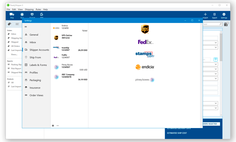Image resolution: width=236 pixels, height=142 pixels.
Task: Expand the dropdown just below the scale weight icon
Action: (x=216, y=64)
